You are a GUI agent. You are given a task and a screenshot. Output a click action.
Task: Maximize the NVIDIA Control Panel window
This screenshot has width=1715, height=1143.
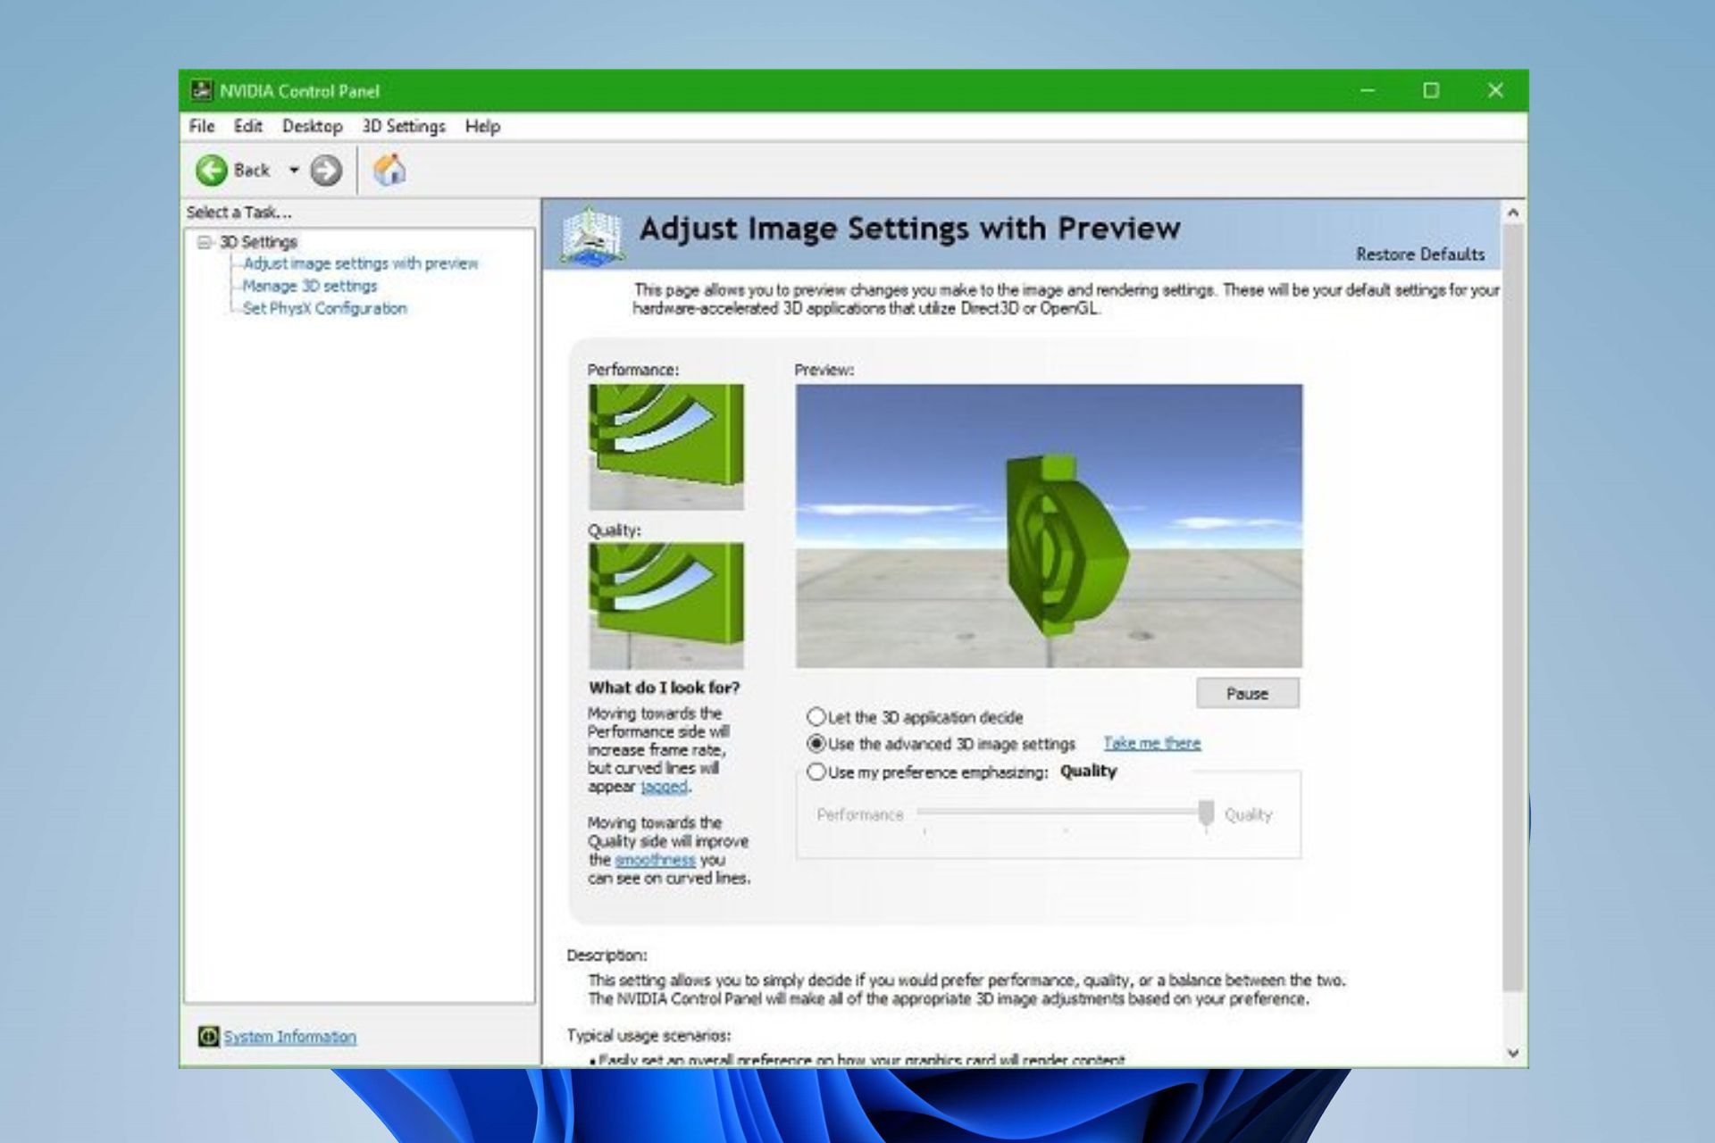[1431, 90]
